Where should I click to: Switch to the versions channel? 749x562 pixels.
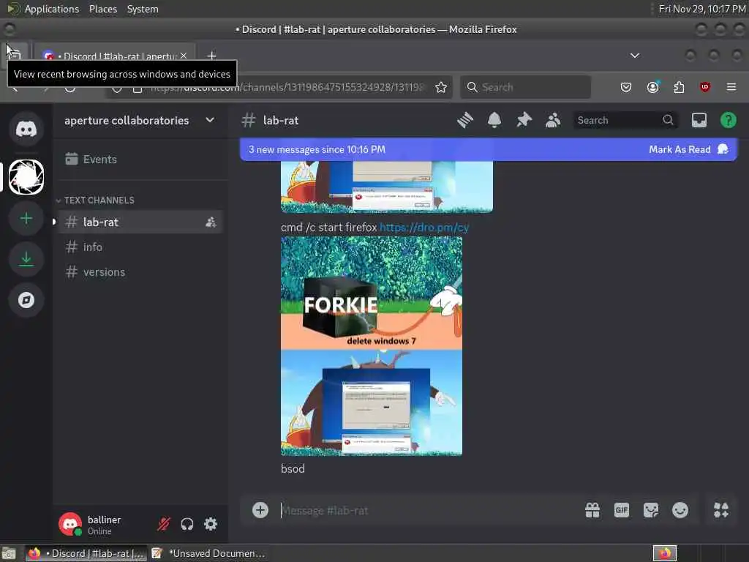coord(140,272)
